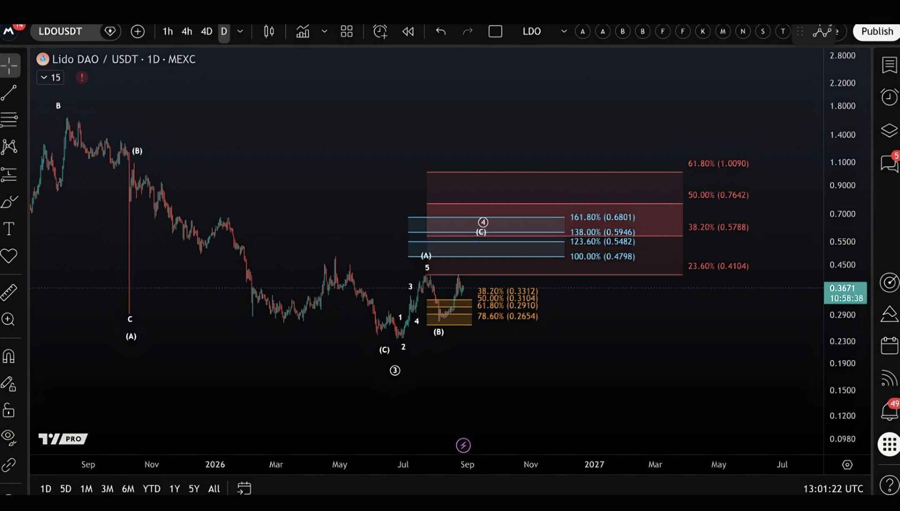Select the trend line drawing tool
This screenshot has height=511, width=900.
9,93
